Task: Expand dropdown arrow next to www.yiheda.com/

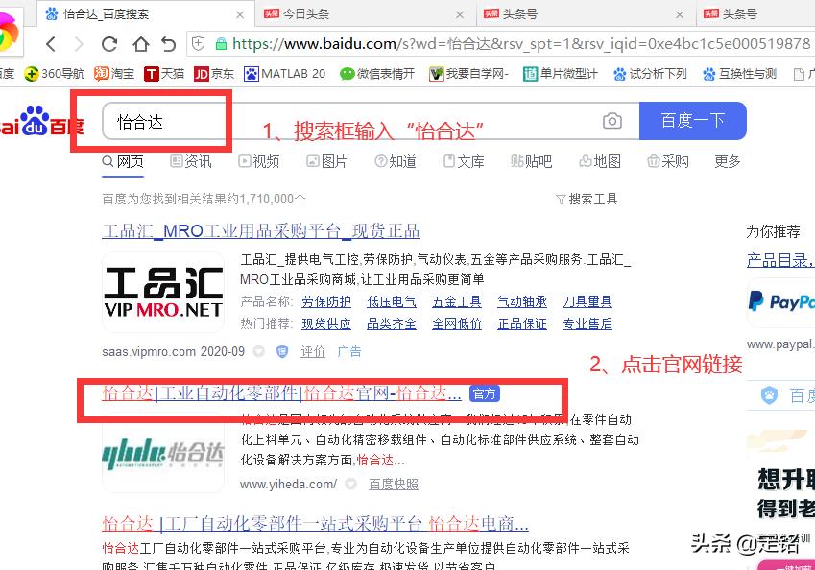Action: [350, 485]
